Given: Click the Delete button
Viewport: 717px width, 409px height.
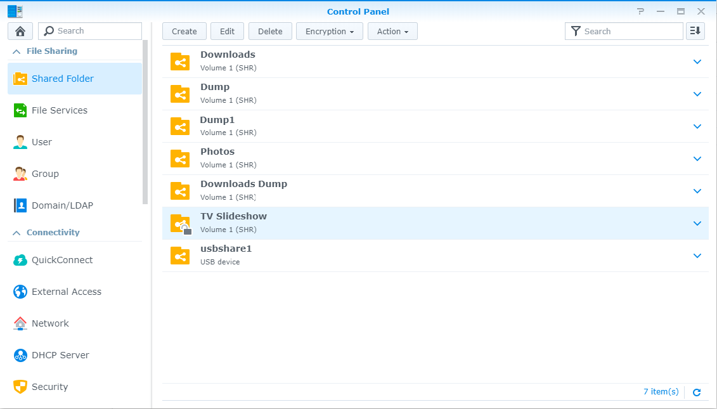Looking at the screenshot, I should pyautogui.click(x=270, y=30).
